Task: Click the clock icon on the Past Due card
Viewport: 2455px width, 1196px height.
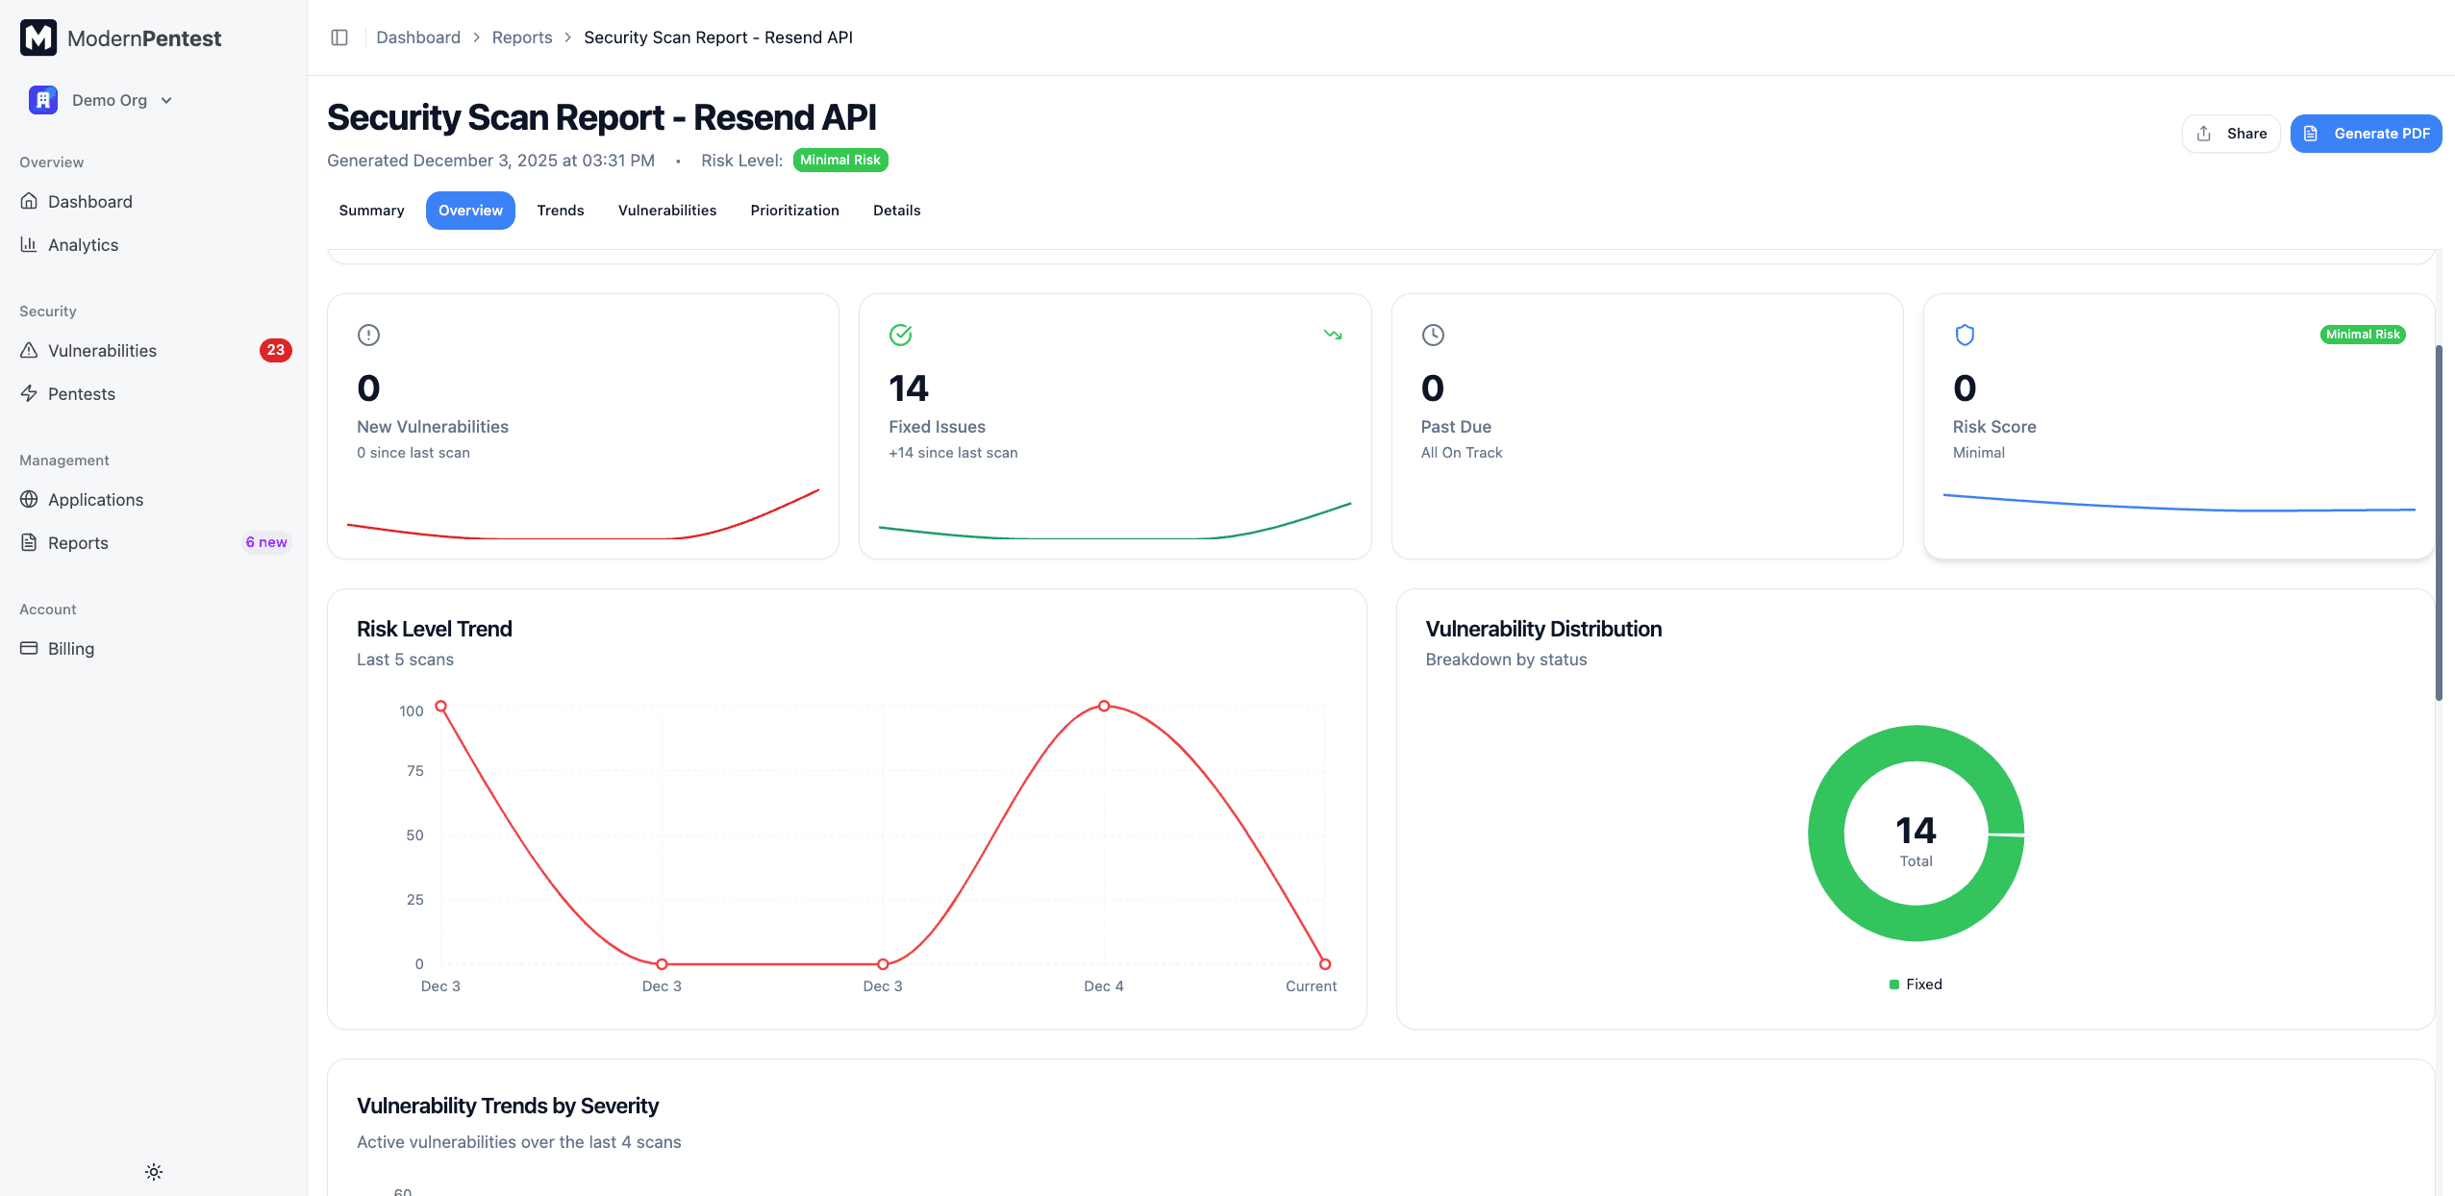Action: point(1433,335)
